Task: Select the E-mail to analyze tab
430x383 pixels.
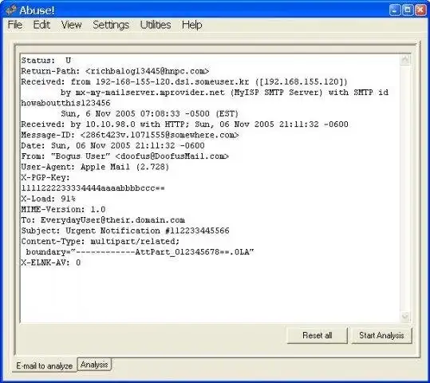Action: pos(45,365)
